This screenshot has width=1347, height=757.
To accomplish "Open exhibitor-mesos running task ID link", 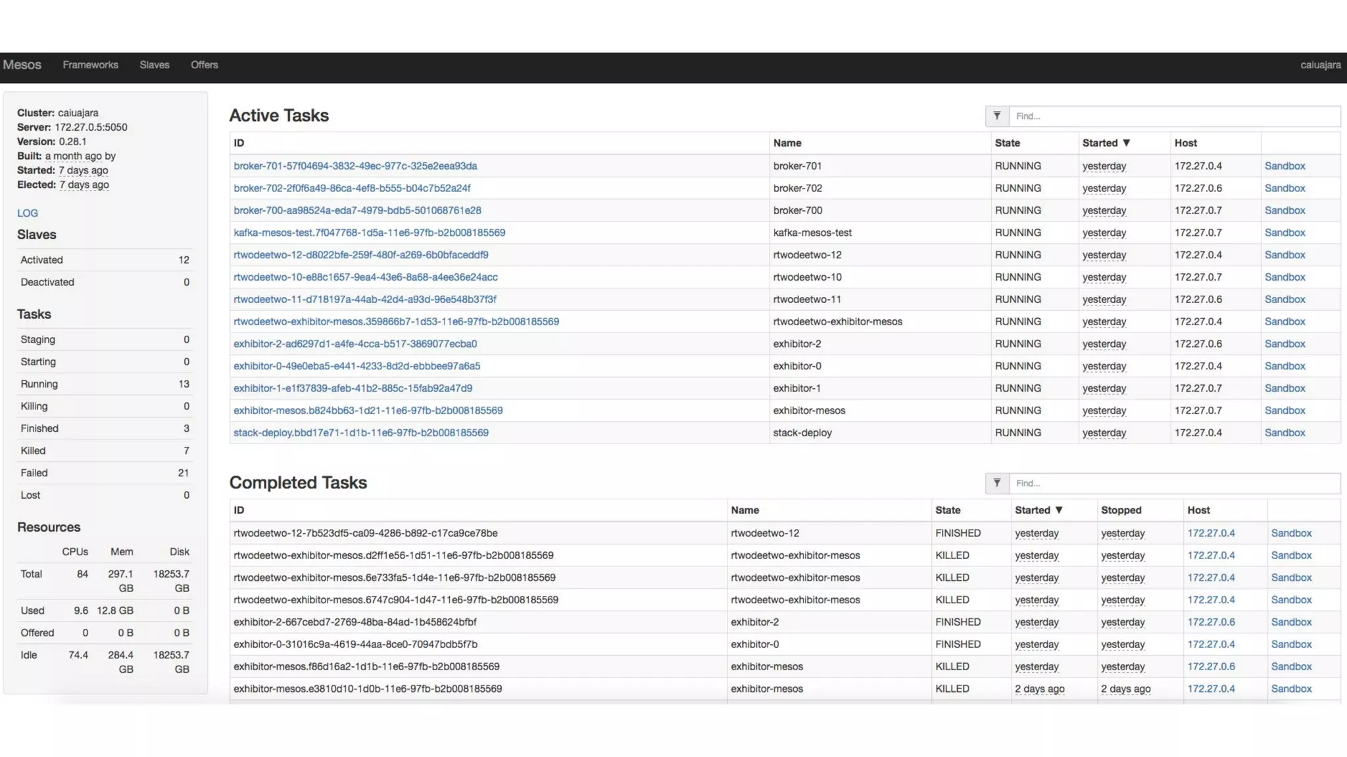I will tap(368, 410).
